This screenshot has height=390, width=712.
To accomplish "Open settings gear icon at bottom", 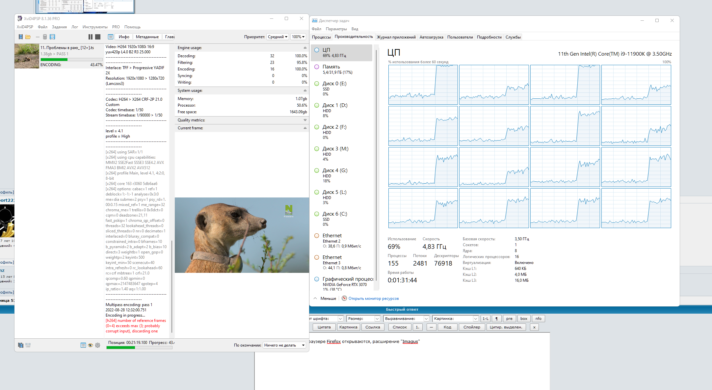I will coord(98,345).
